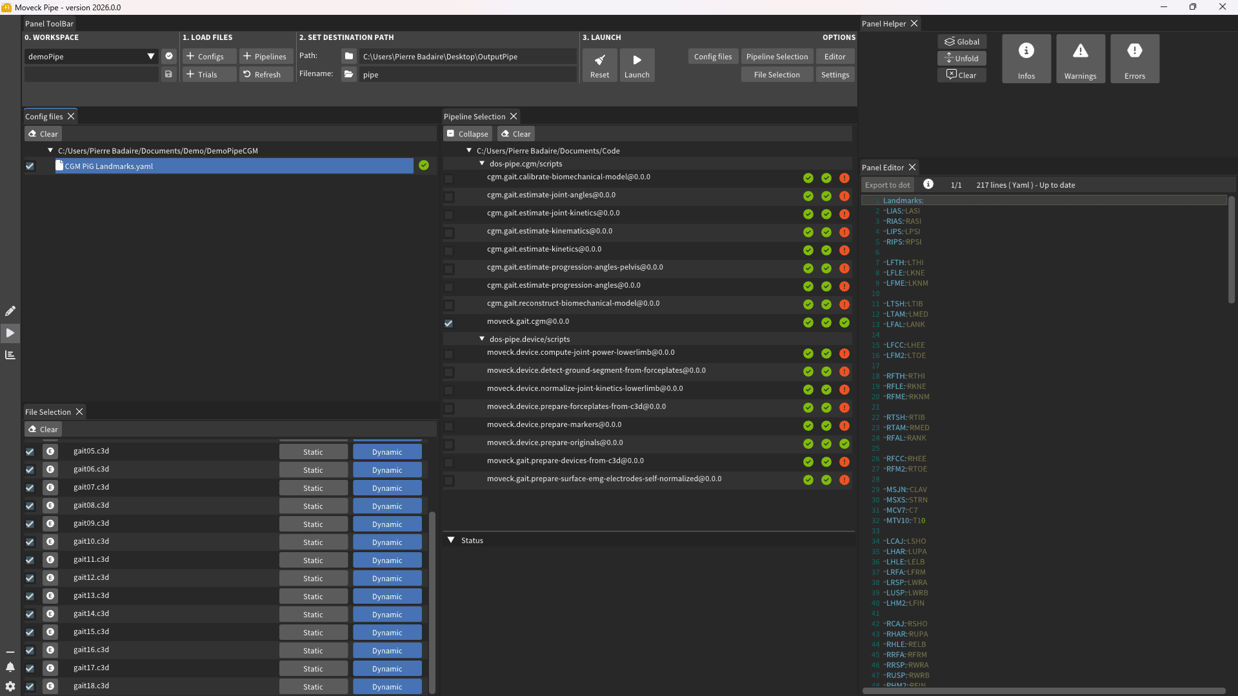Click Export to dot button
1238x696 pixels.
click(x=888, y=184)
